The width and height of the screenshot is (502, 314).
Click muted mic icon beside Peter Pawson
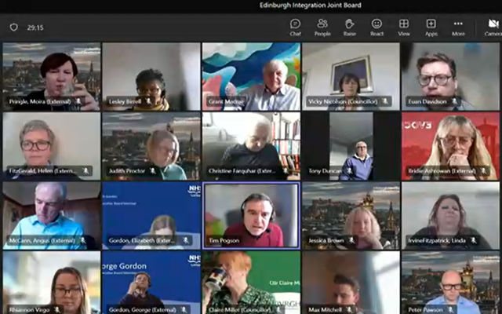(451, 310)
